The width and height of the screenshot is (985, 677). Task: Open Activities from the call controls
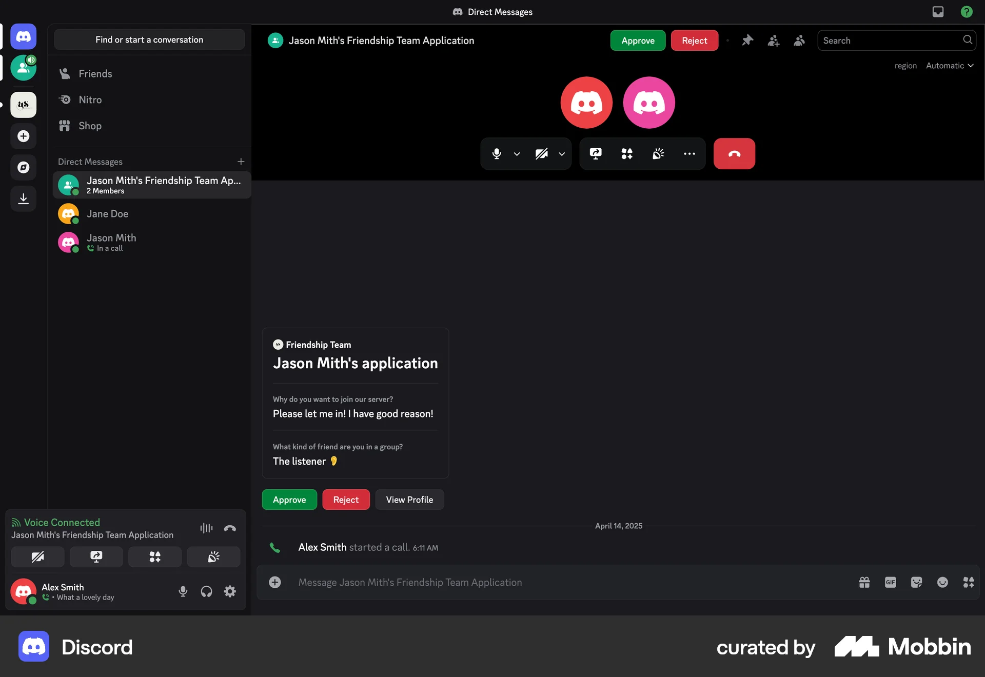pos(626,153)
